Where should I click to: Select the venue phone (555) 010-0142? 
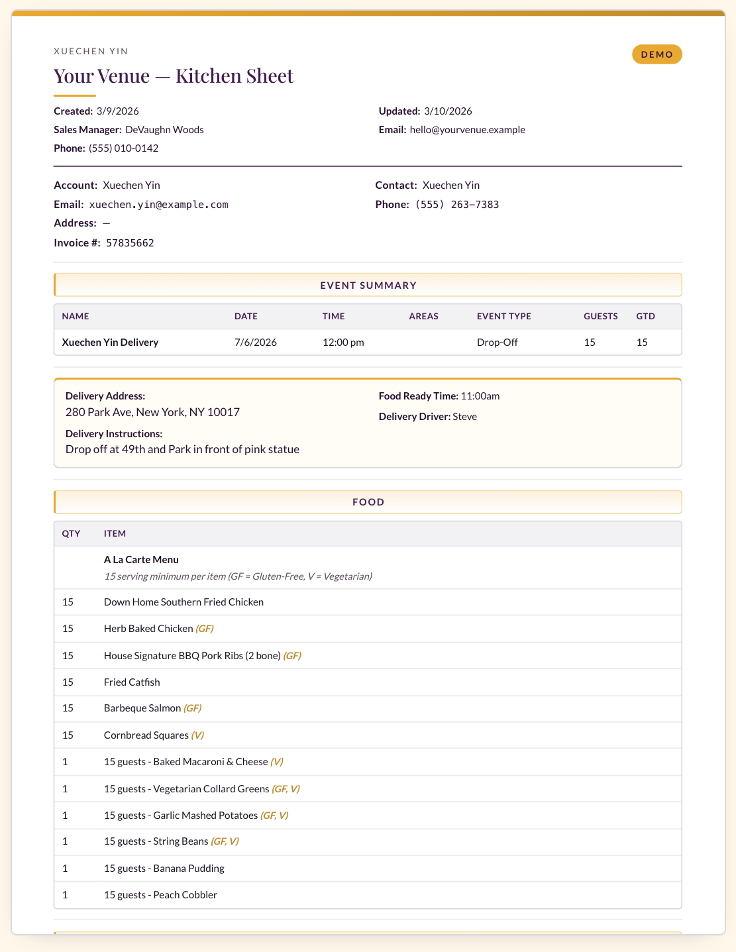(124, 148)
